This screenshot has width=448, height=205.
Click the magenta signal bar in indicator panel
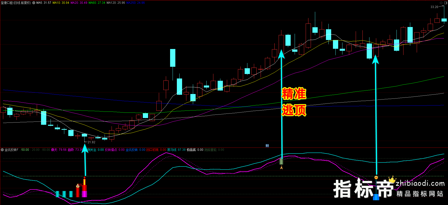(x=84, y=194)
